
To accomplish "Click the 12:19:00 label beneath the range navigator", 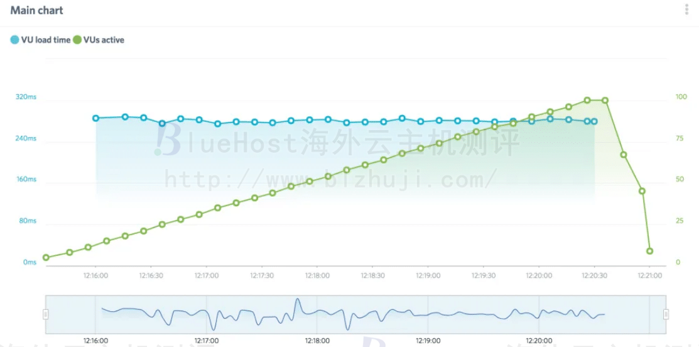I will (428, 340).
